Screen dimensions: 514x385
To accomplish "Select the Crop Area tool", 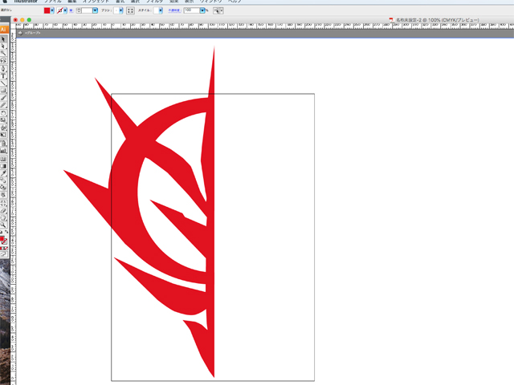I will pos(3,203).
